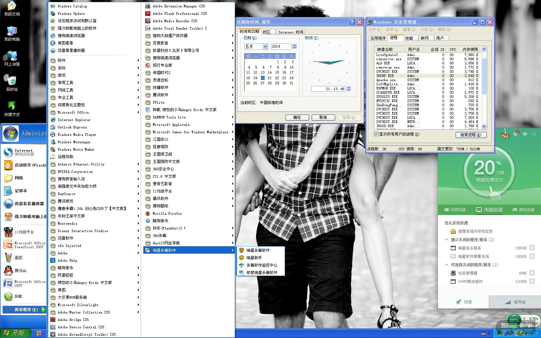541x338 pixels.
Task: Launch 腾讯QQ from the start menu
Action: coord(20,271)
